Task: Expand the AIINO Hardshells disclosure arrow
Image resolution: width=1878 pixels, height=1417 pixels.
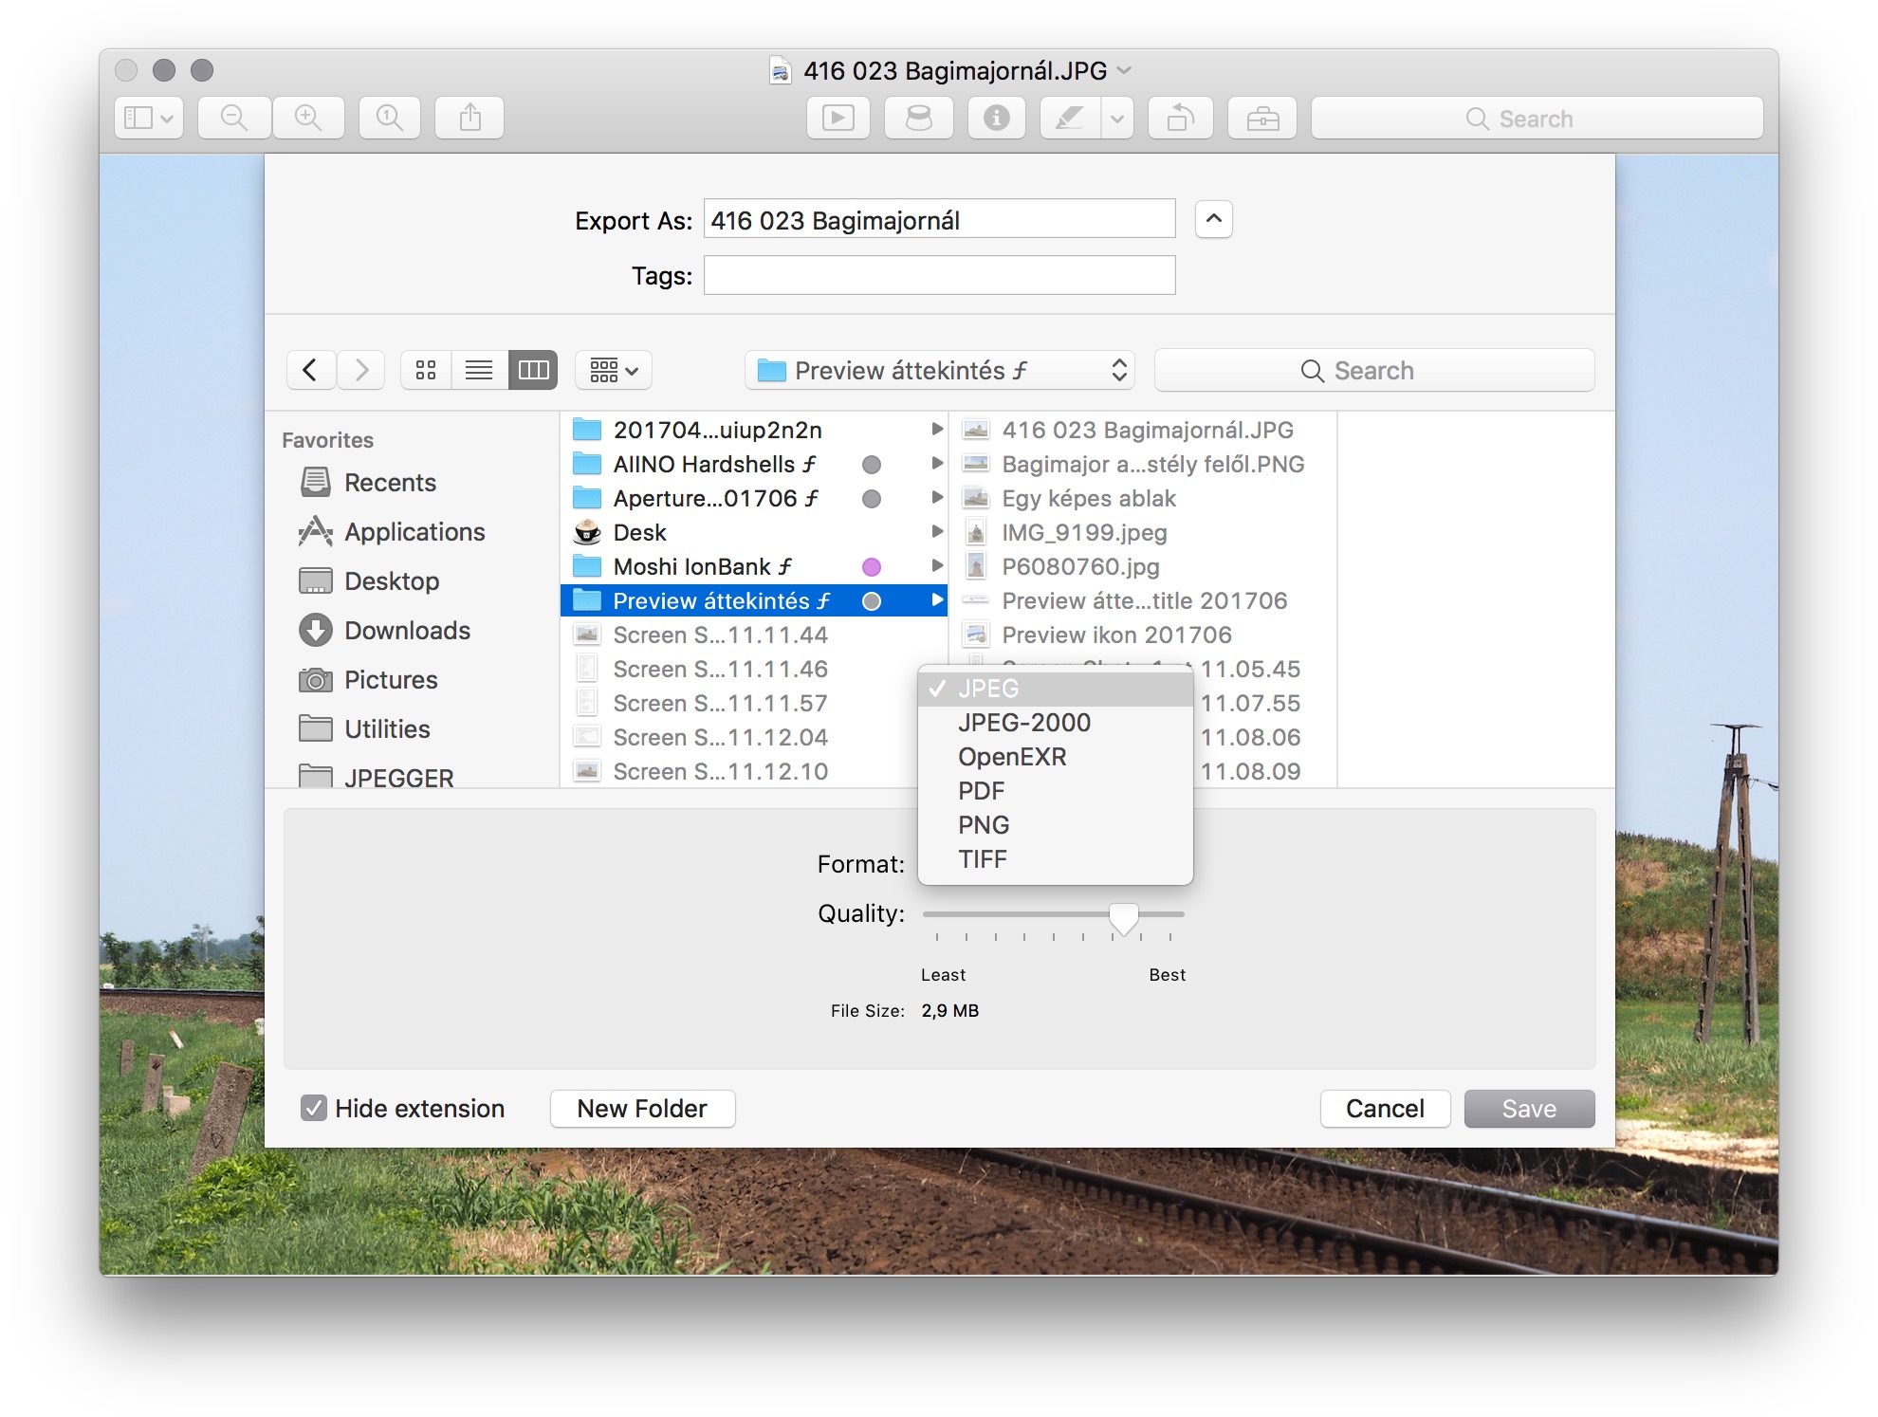Action: [x=937, y=463]
